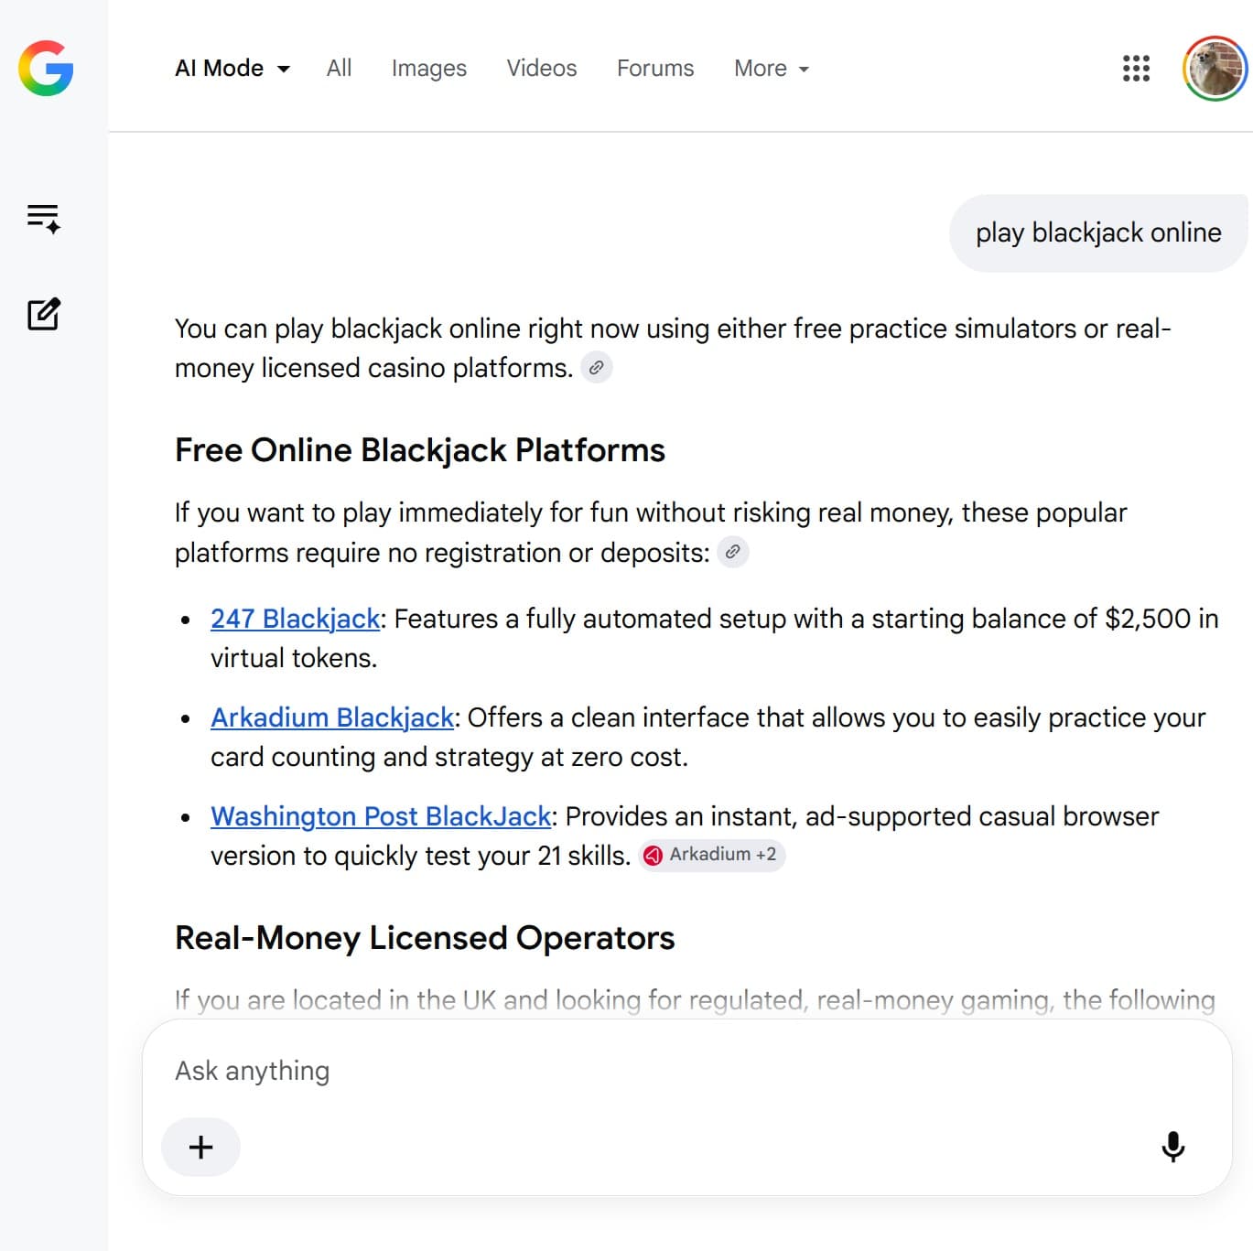Activate voice search microphone

tap(1172, 1147)
